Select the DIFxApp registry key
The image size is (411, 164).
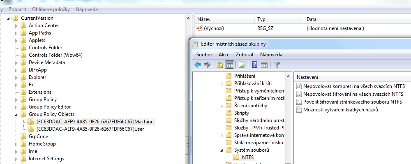38,70
